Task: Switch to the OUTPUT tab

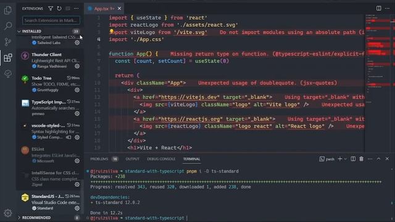Action: (132, 159)
